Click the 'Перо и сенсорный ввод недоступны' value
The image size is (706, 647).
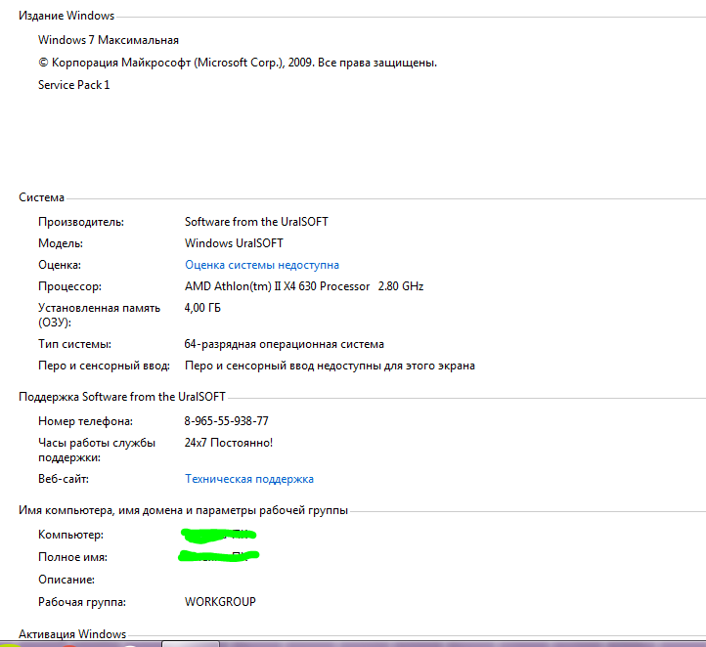[x=330, y=366]
